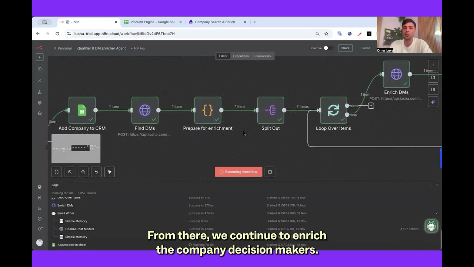Screen dimensions: 474x267
Task: Click the Share button
Action: click(x=345, y=48)
